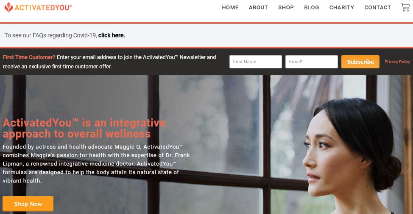This screenshot has width=413, height=214.
Task: Follow the Covid-19 FAQs "click here" link
Action: [112, 35]
